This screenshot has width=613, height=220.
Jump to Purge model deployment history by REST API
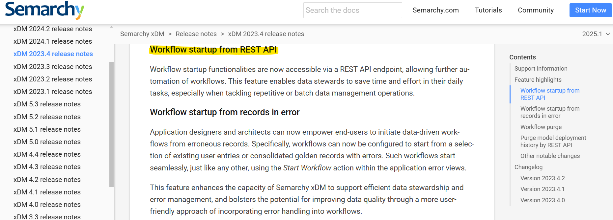coord(553,142)
